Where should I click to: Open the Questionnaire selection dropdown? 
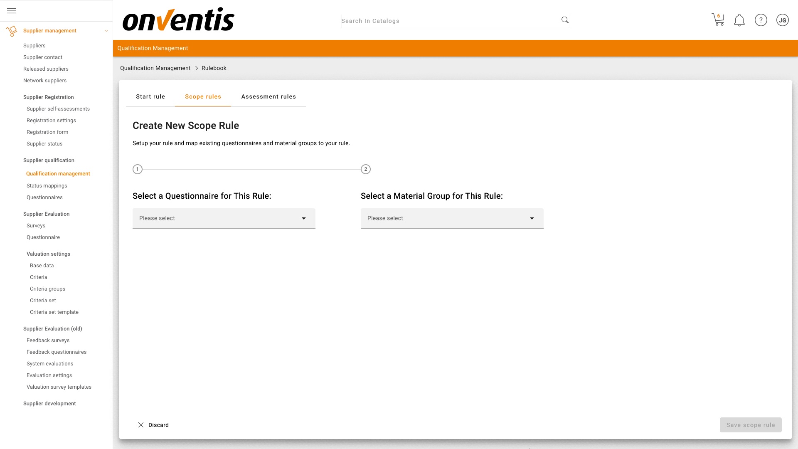pyautogui.click(x=224, y=218)
